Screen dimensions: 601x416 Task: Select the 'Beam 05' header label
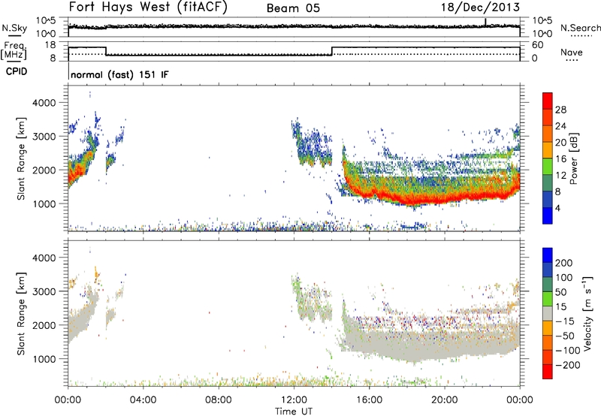(x=293, y=8)
